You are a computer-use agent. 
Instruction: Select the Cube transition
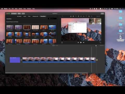pos(44,34)
